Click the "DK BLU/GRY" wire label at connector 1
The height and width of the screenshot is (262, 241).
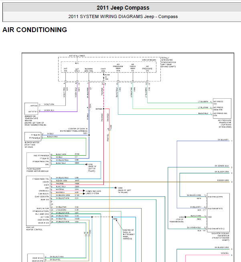coord(223,140)
